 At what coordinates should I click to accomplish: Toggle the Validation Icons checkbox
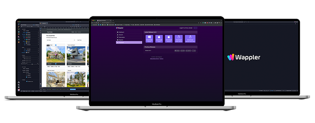(x=27, y=81)
